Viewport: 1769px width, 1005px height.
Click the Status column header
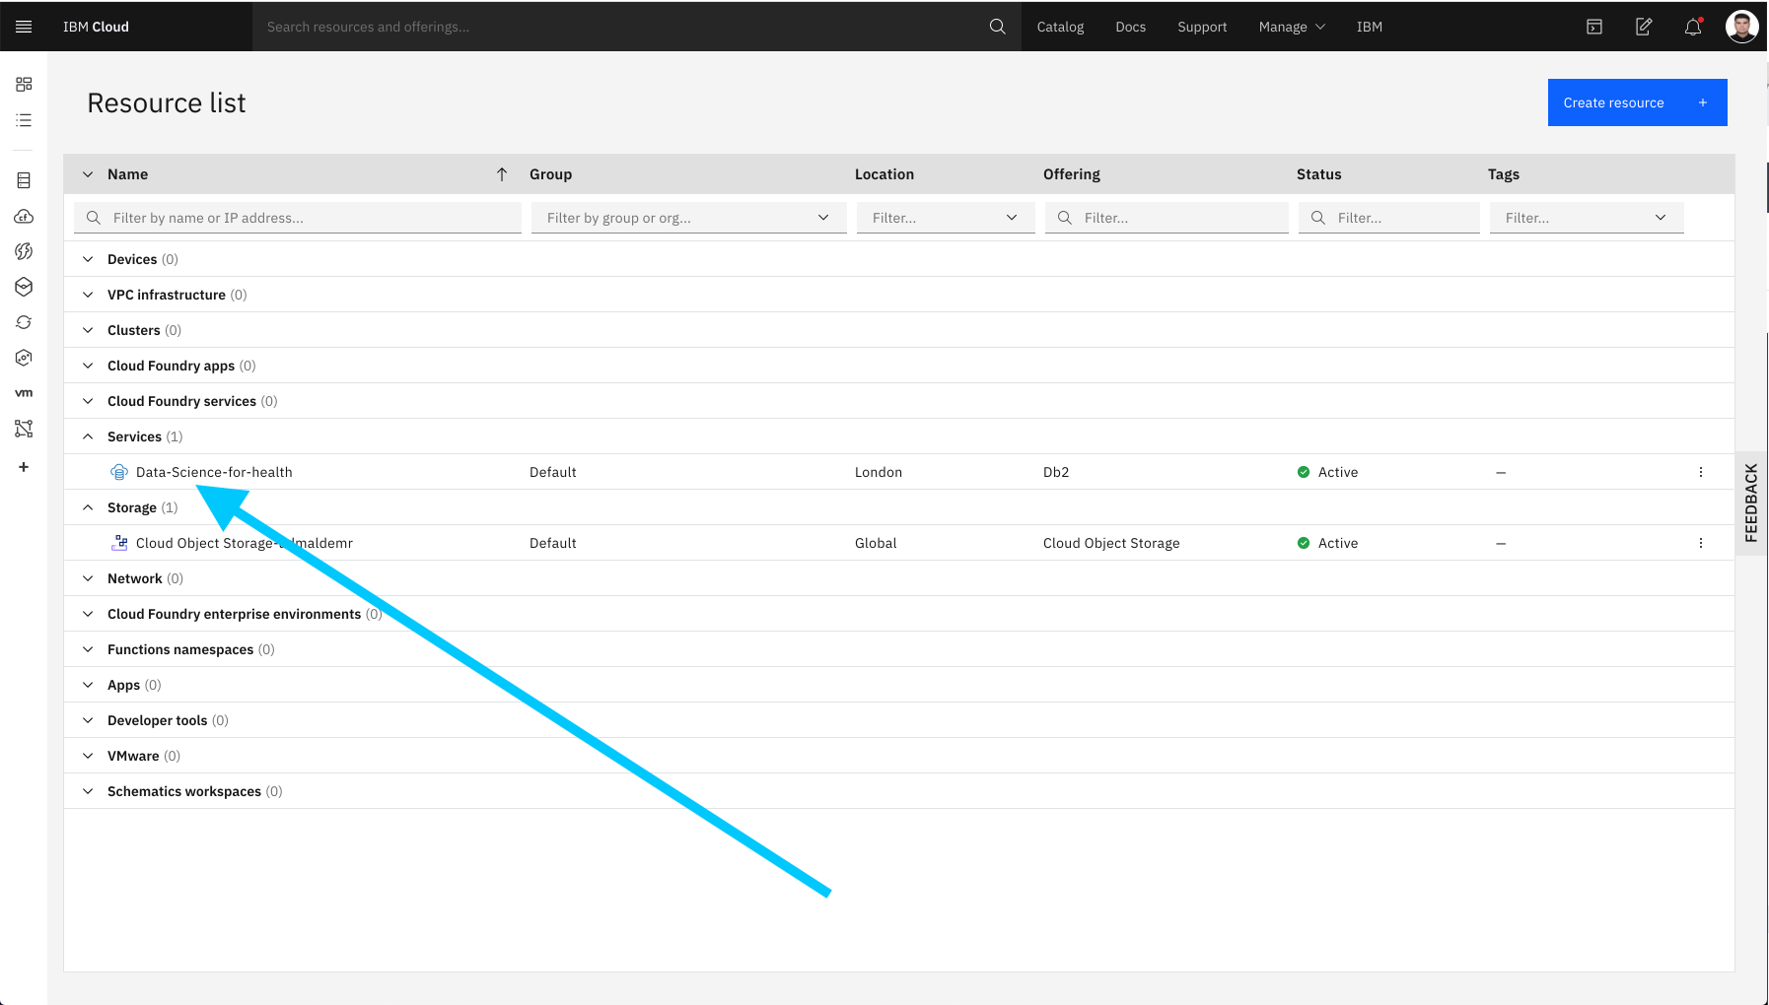point(1318,174)
